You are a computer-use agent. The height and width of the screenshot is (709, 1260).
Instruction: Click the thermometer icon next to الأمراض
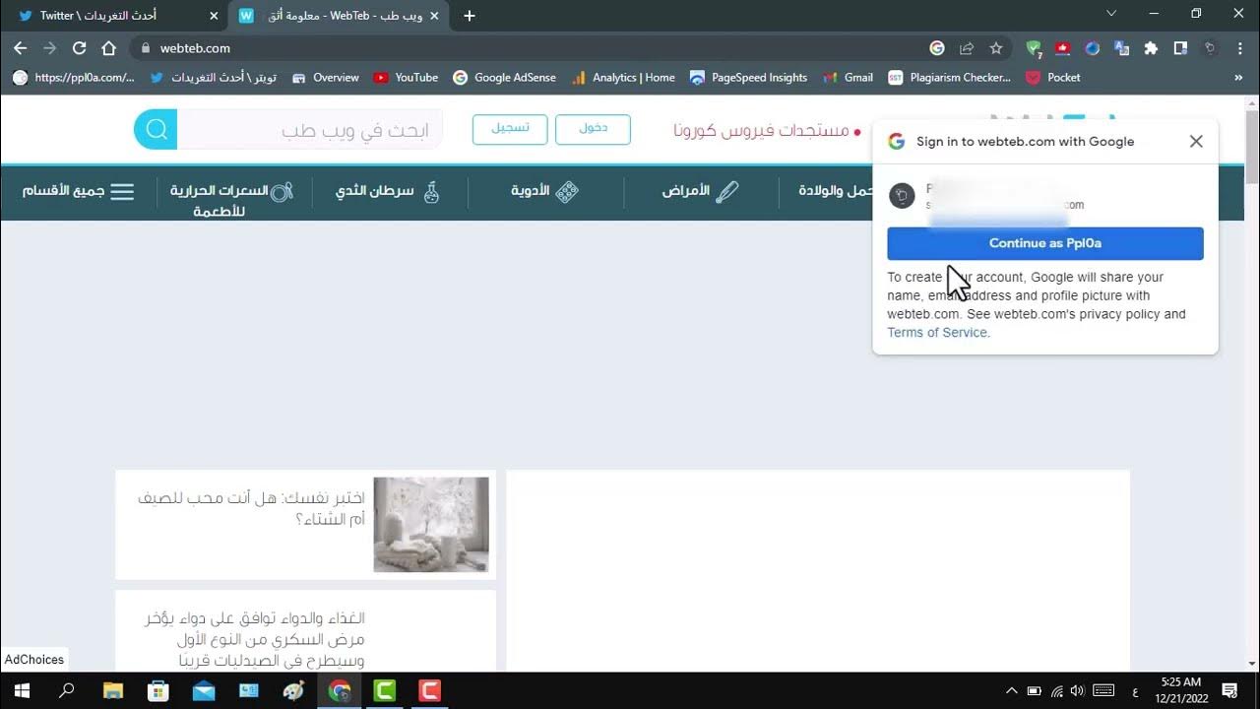725,191
